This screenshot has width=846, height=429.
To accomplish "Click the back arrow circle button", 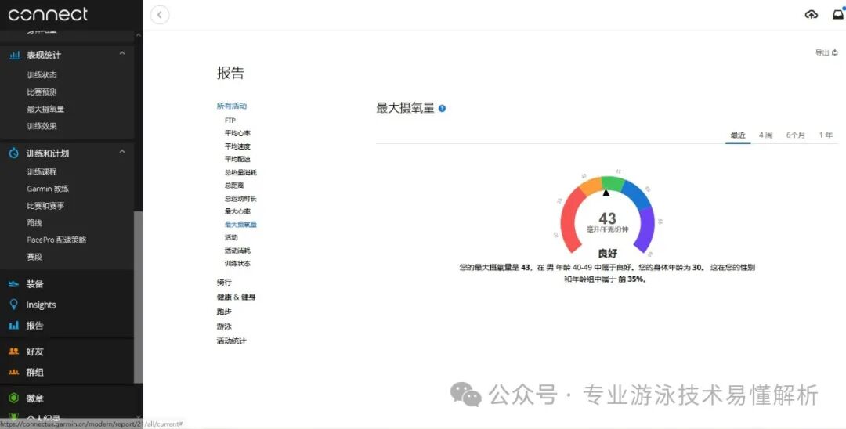I will point(160,15).
